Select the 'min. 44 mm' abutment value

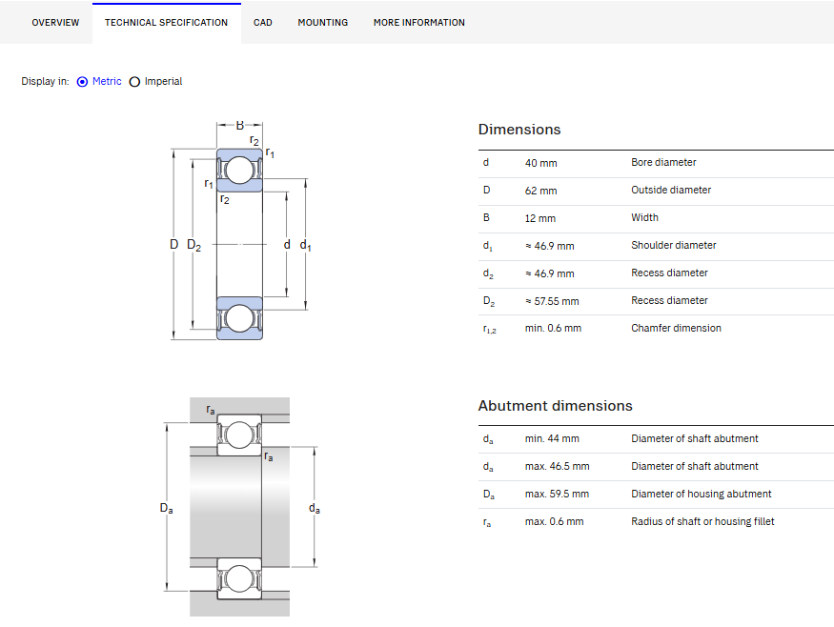552,438
